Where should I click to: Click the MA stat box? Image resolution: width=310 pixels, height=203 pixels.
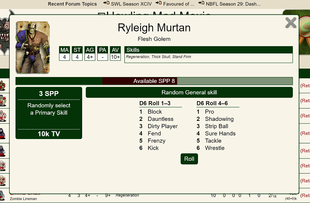pos(64,53)
